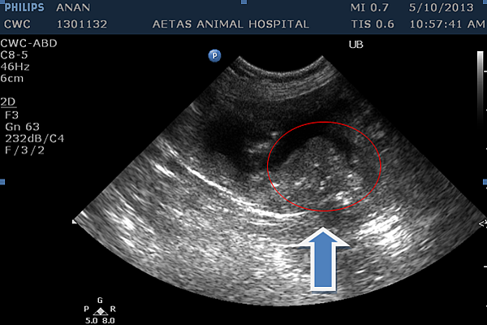The image size is (487, 325).
Task: Click the 6cm depth indicator
Action: pyautogui.click(x=12, y=78)
